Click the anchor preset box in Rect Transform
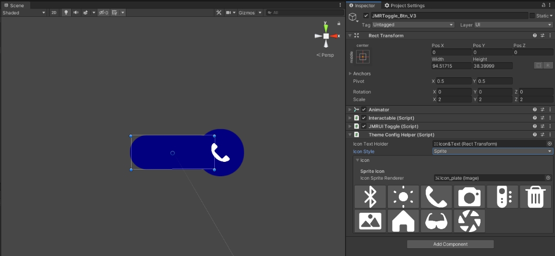This screenshot has height=256, width=555. [x=363, y=57]
